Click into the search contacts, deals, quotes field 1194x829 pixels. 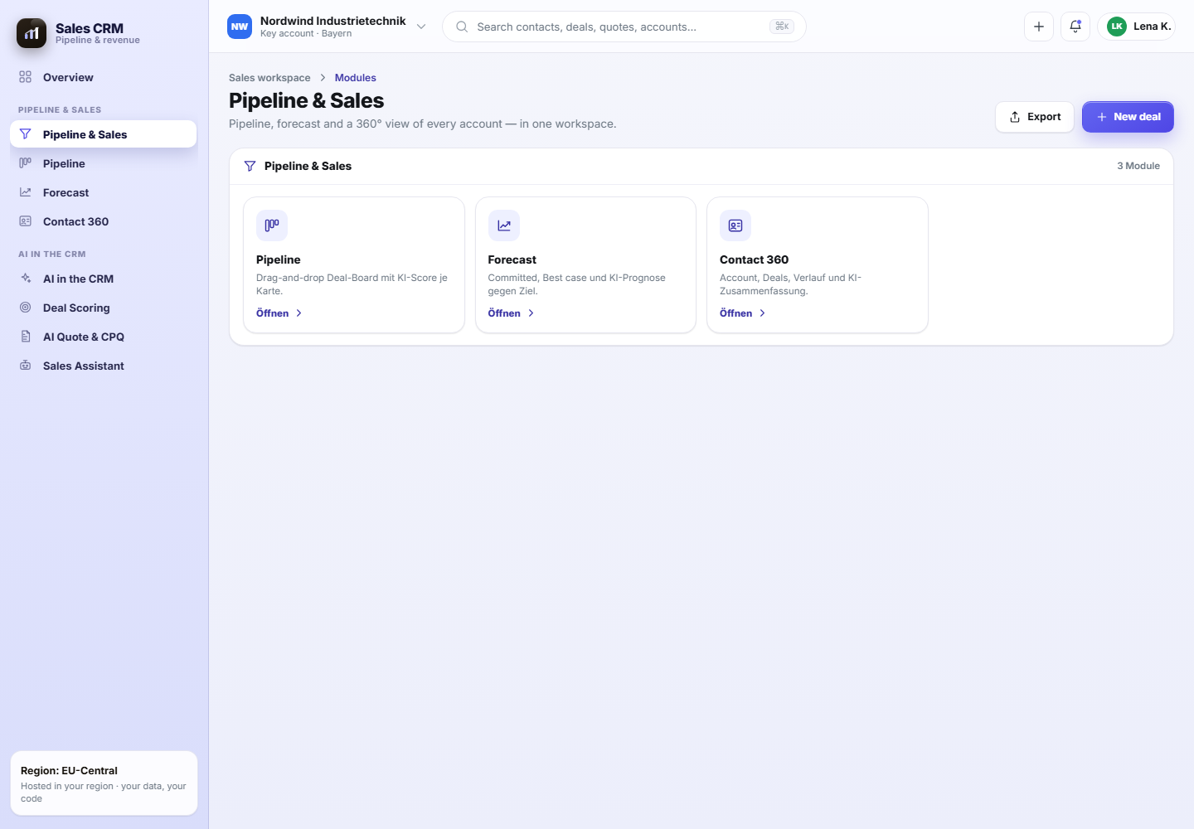(x=624, y=27)
